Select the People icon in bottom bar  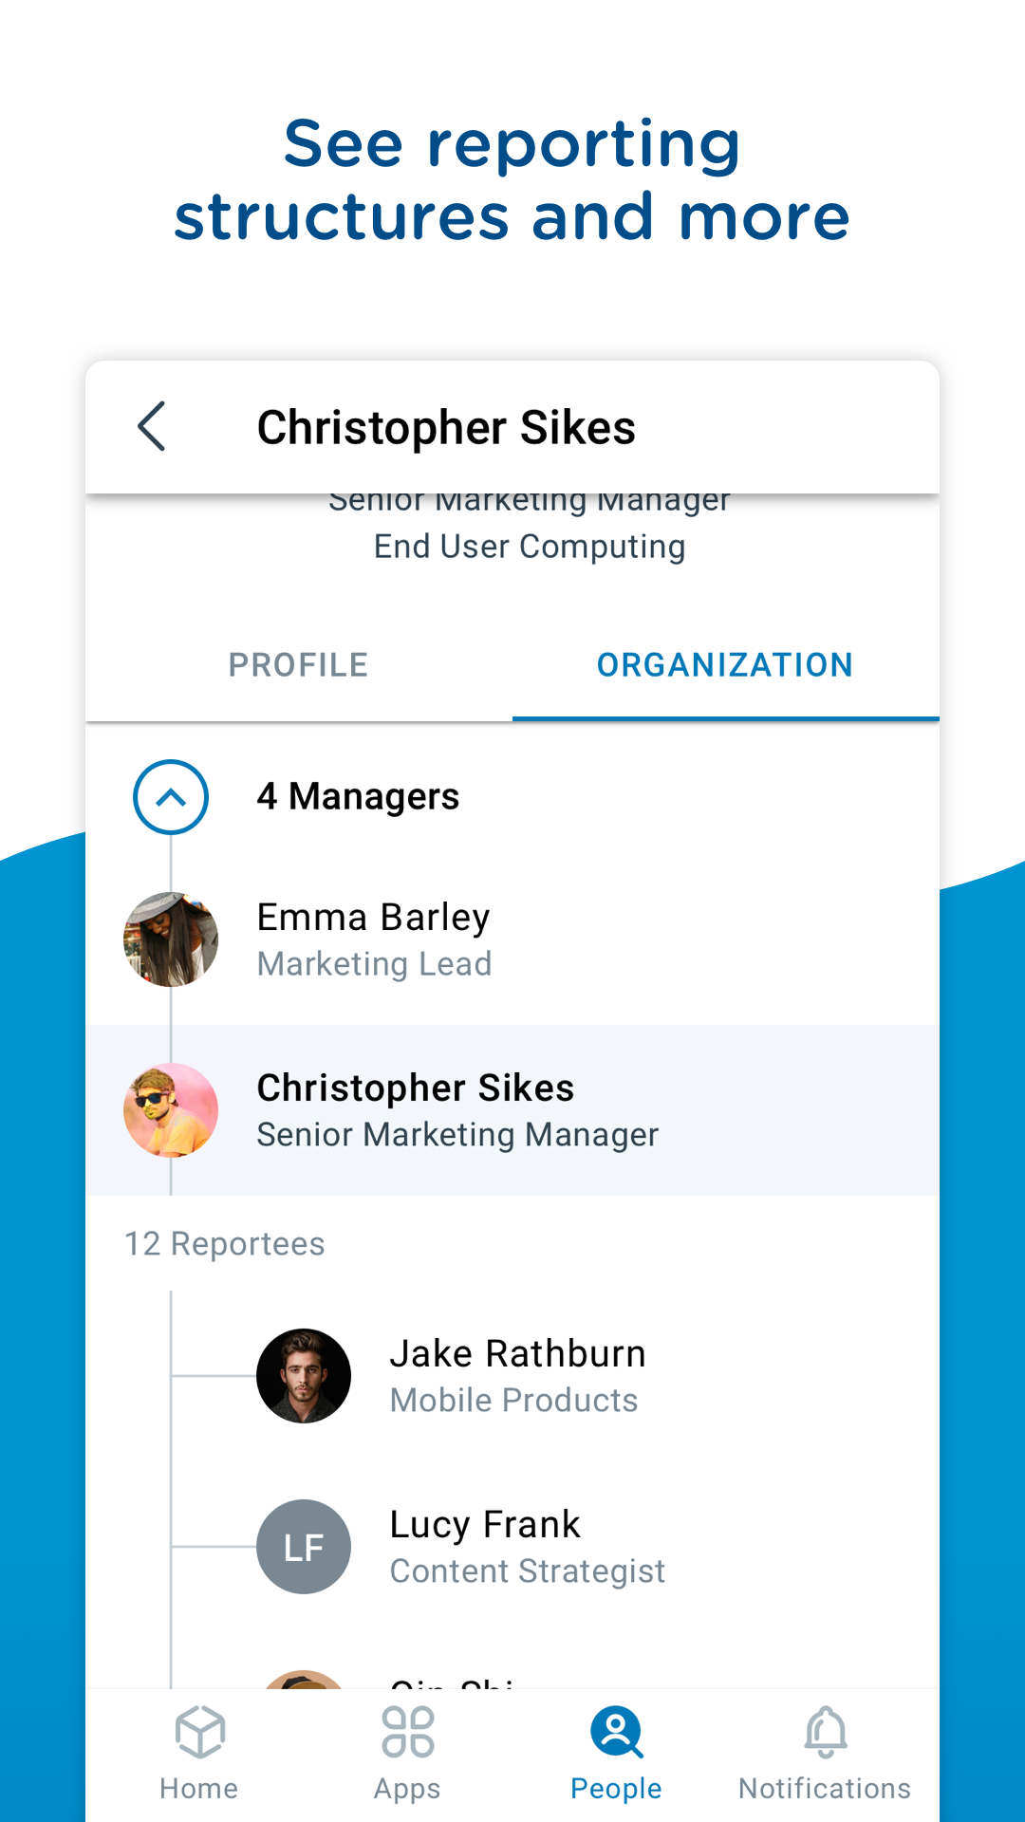(x=616, y=1733)
